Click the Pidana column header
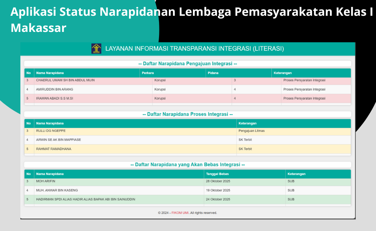The width and height of the screenshot is (376, 231). pyautogui.click(x=213, y=73)
